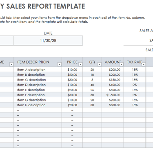This screenshot has width=153, height=149.
Task: Open the QTY column filter dropdown
Action: tap(100, 64)
